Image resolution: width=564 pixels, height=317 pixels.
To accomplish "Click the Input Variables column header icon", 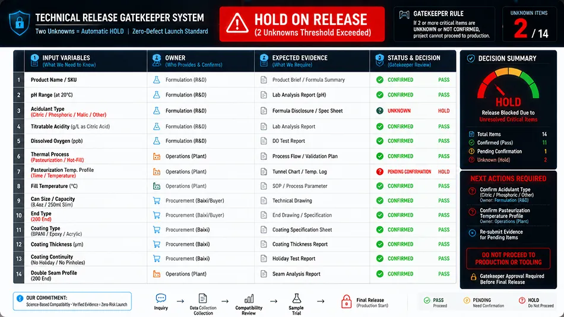I will pos(34,60).
